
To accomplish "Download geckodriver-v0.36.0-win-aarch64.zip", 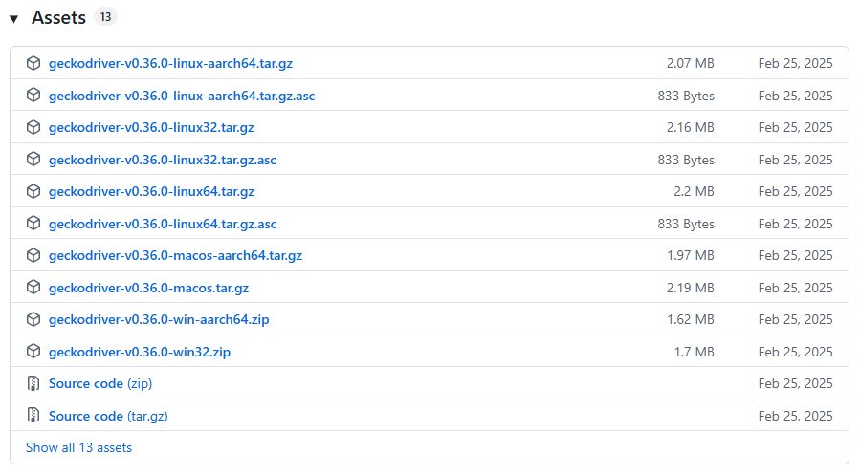I will (159, 320).
